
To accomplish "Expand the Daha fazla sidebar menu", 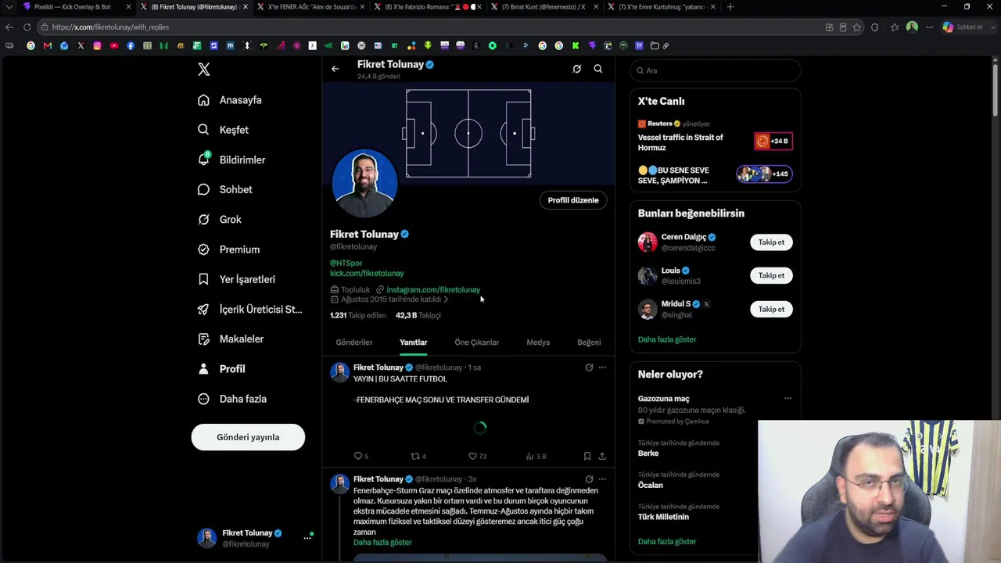I will pos(232,399).
